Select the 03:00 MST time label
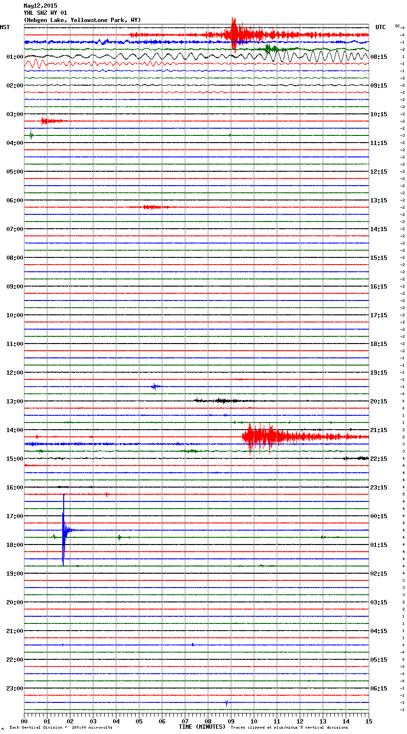This screenshot has width=407, height=734. pyautogui.click(x=15, y=114)
